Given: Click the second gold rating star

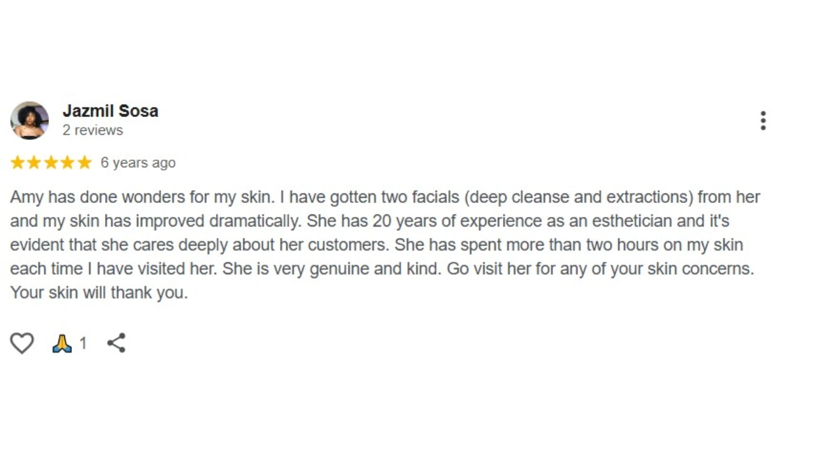Looking at the screenshot, I should [34, 163].
